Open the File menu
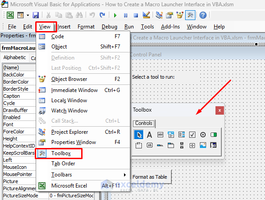Viewport: 265px width, 200px height. pyautogui.click(x=12, y=27)
